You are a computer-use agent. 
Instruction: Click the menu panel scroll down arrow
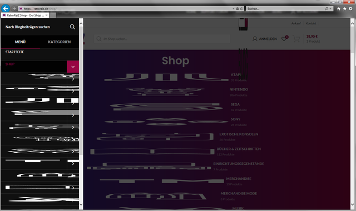(x=81, y=204)
